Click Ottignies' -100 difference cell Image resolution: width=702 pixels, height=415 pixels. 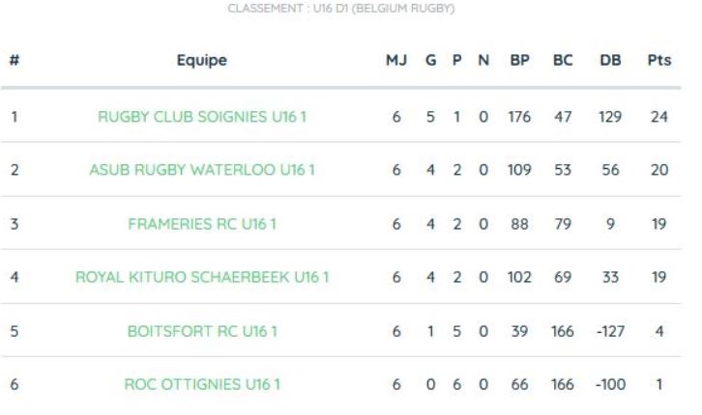pos(610,384)
